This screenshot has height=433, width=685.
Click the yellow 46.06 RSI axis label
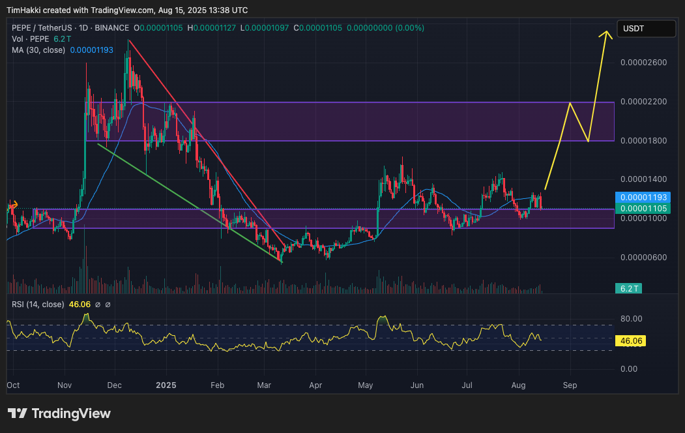pyautogui.click(x=632, y=340)
